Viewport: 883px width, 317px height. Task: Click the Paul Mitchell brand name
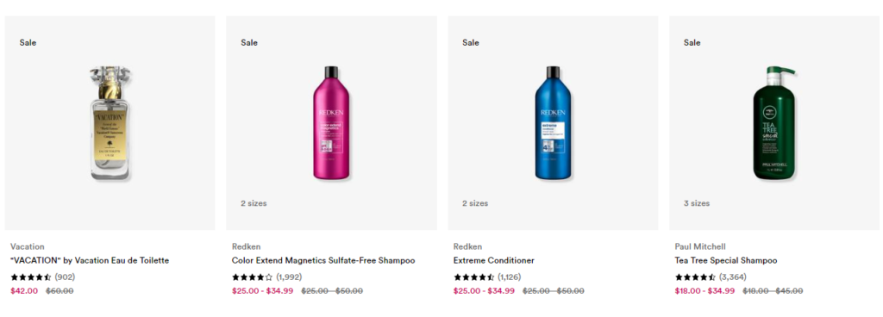tap(700, 246)
